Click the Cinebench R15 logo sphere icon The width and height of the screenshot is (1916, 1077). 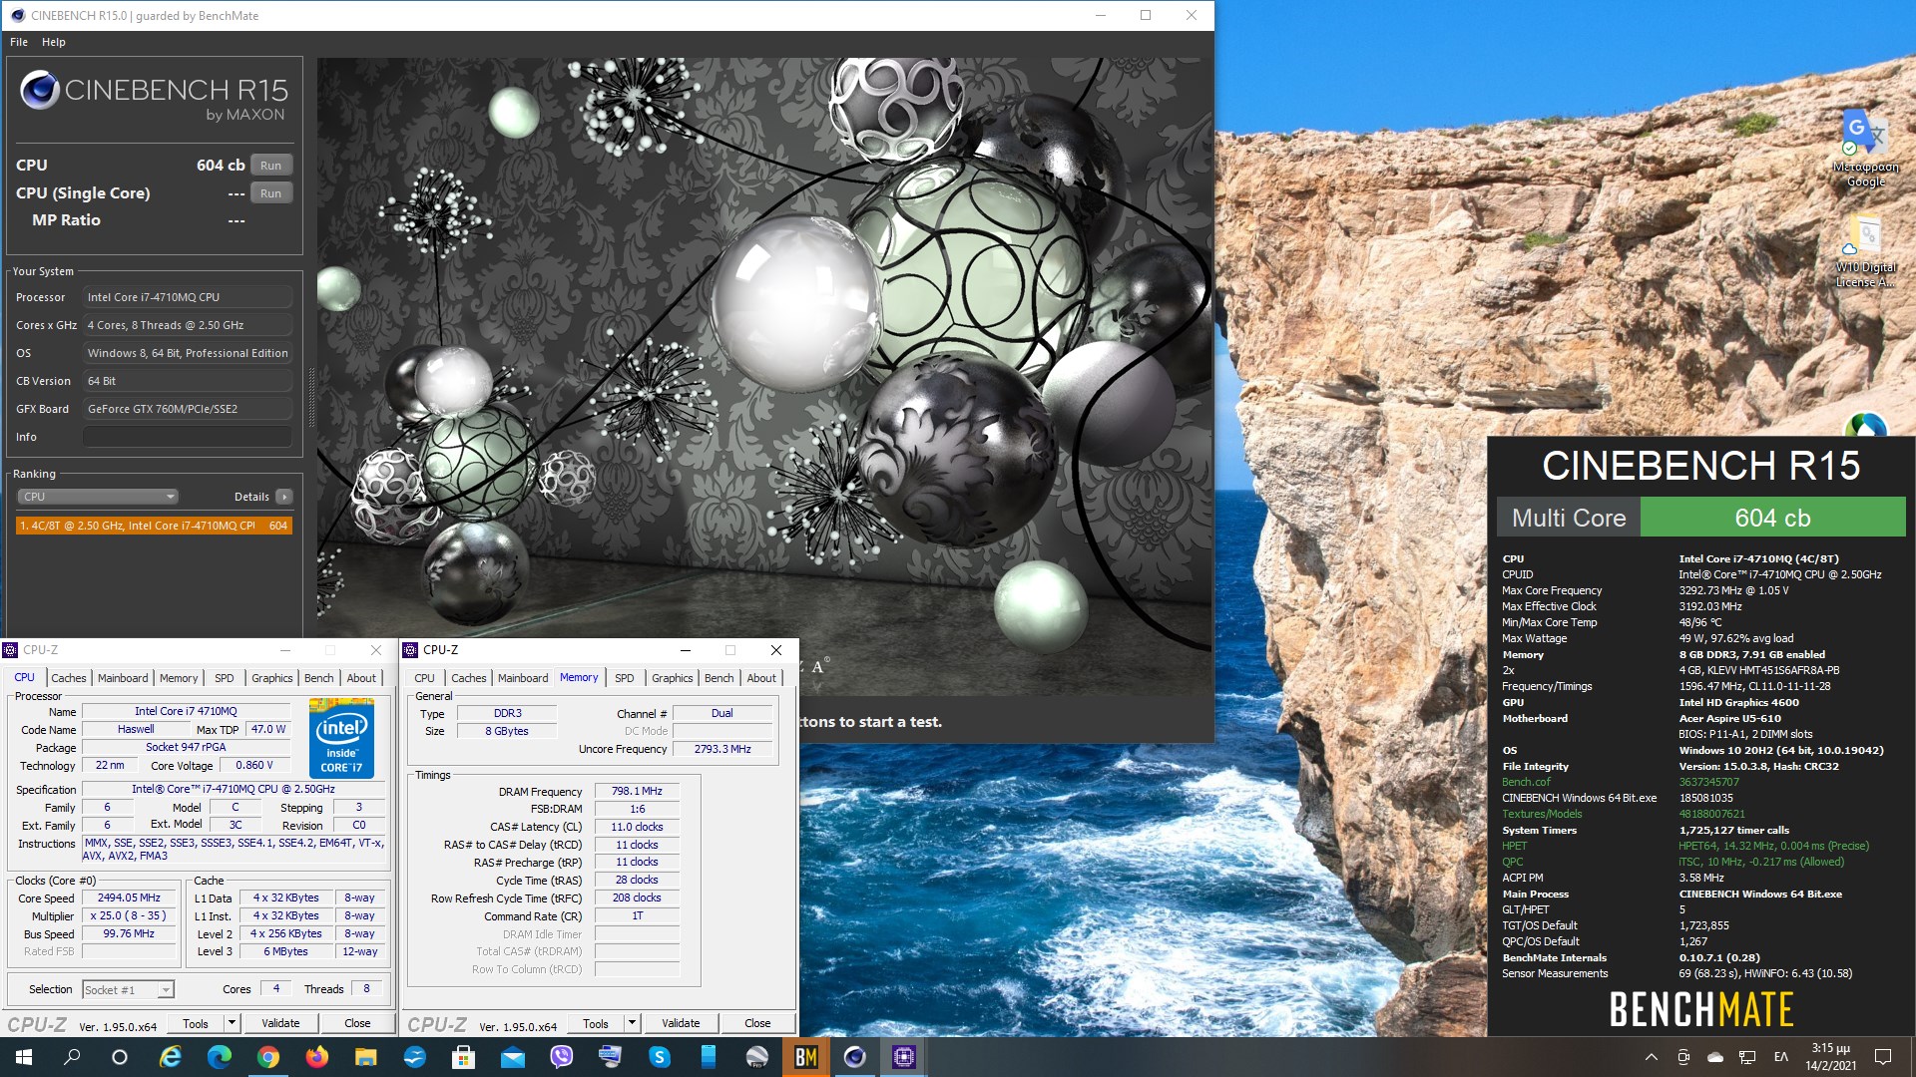coord(40,91)
